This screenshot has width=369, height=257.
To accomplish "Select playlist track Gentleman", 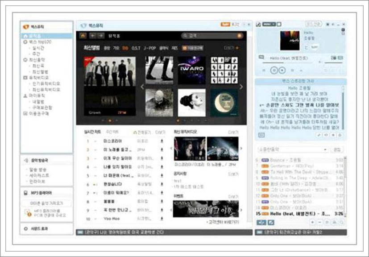I will pyautogui.click(x=299, y=166).
